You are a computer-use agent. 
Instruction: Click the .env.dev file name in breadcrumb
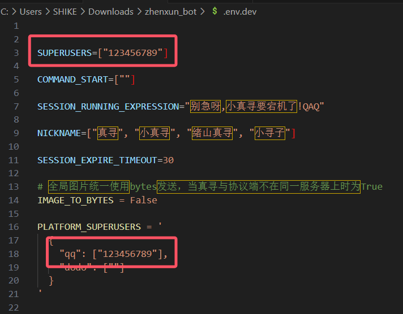240,11
